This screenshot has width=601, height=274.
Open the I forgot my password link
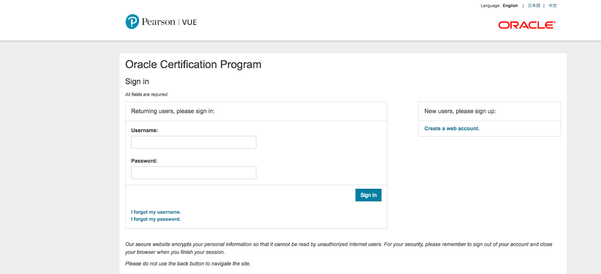pos(156,219)
